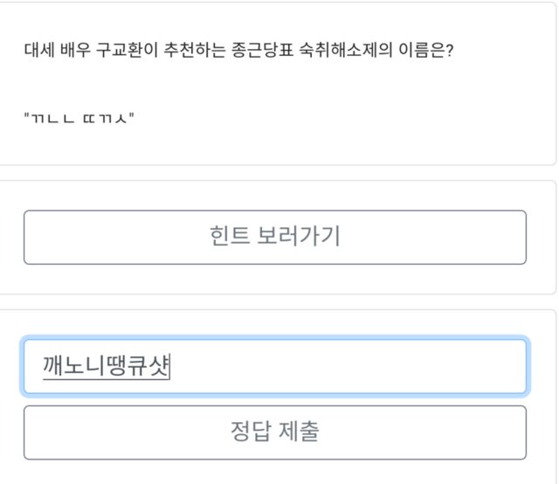Place cursor at end of typed answer
Image resolution: width=559 pixels, height=484 pixels.
coord(169,367)
